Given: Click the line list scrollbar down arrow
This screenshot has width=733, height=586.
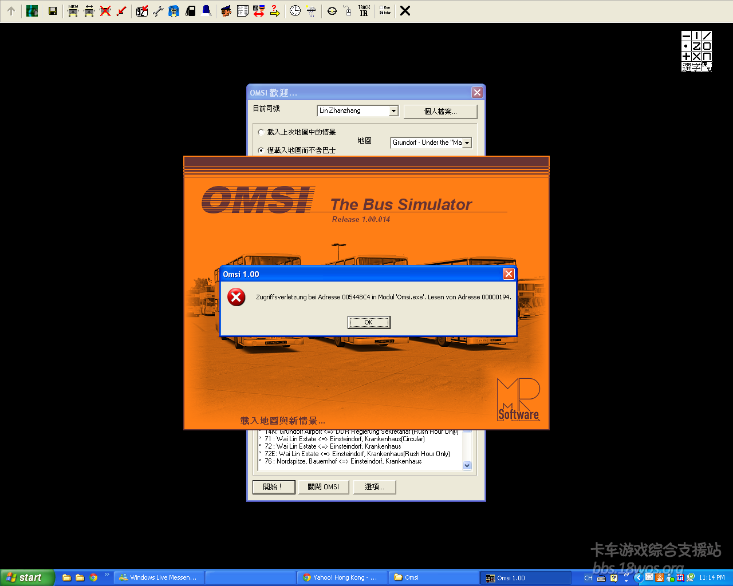Looking at the screenshot, I should click(x=467, y=466).
